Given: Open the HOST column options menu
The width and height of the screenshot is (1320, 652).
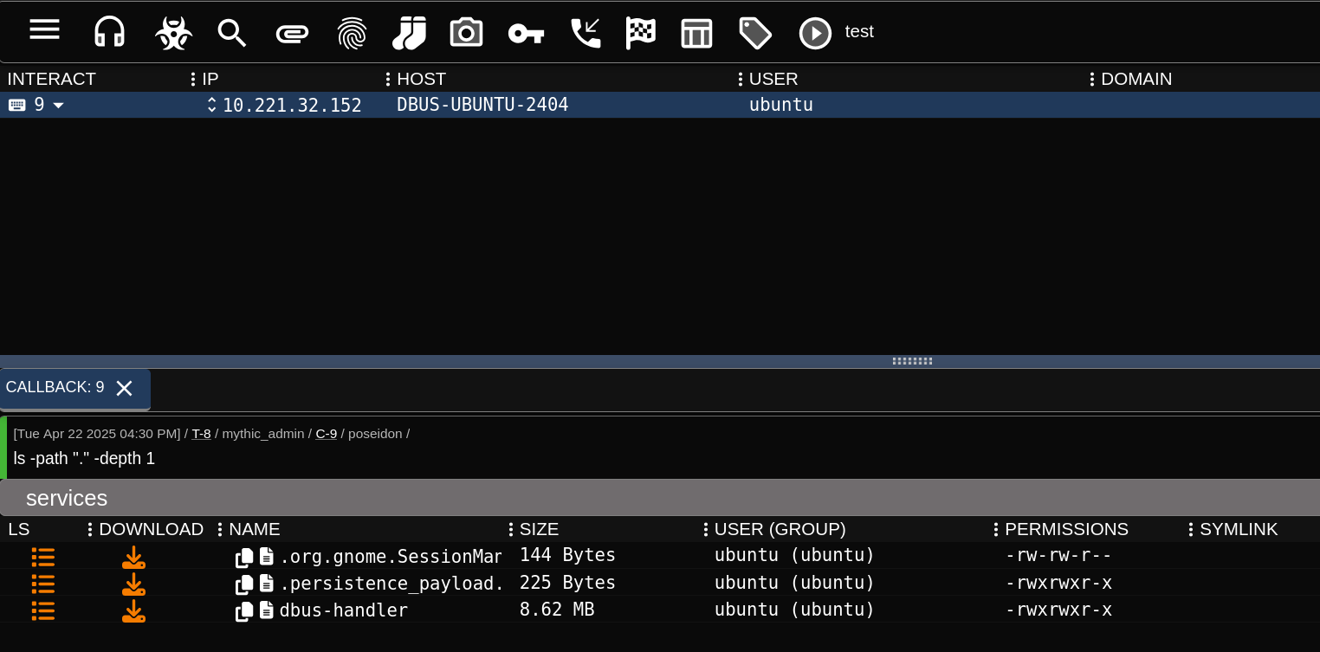Looking at the screenshot, I should (x=387, y=79).
